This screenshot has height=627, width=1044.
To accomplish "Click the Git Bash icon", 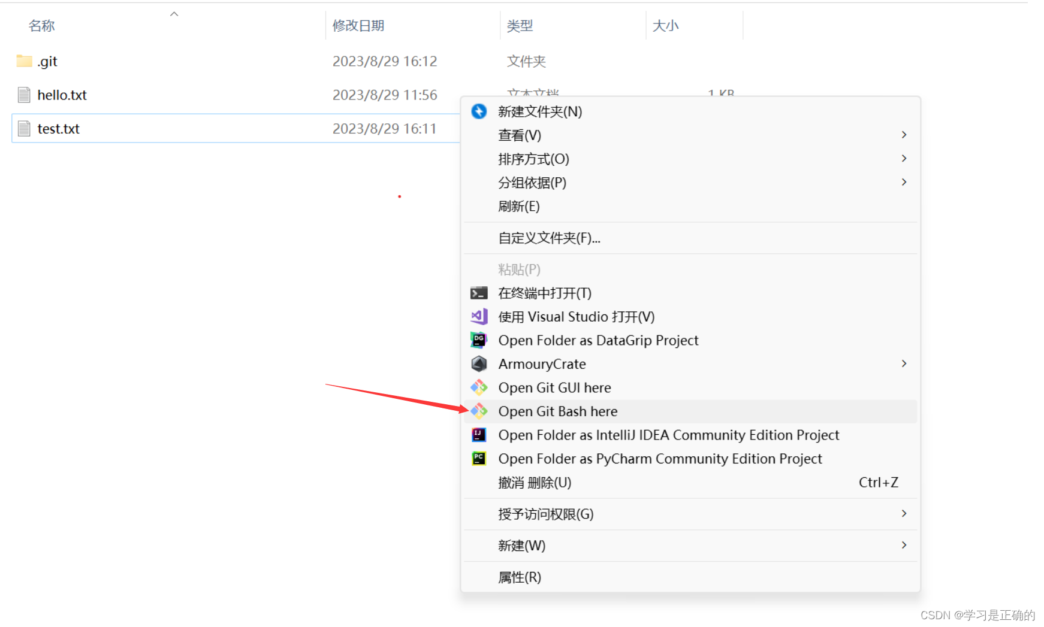I will tap(479, 411).
